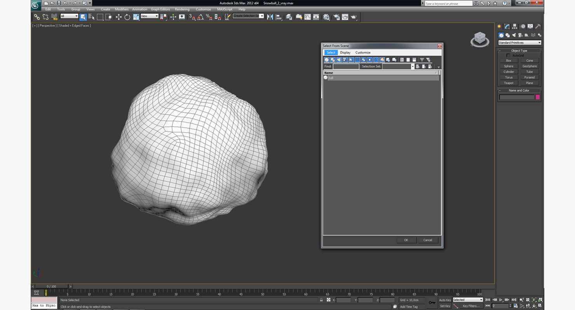Viewport: 575px width, 310px height.
Task: Click the magenta object color swatch
Action: [538, 97]
